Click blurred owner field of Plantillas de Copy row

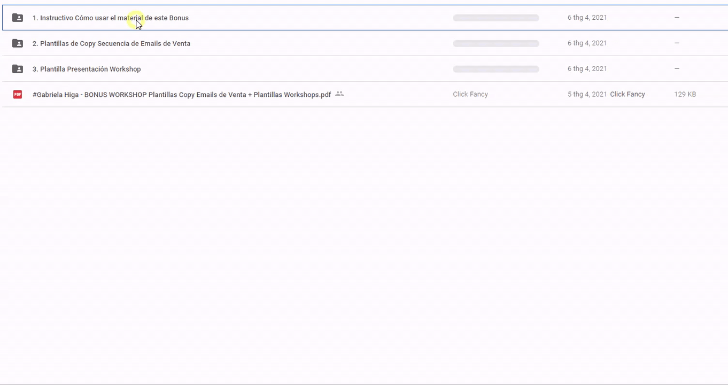pyautogui.click(x=496, y=43)
